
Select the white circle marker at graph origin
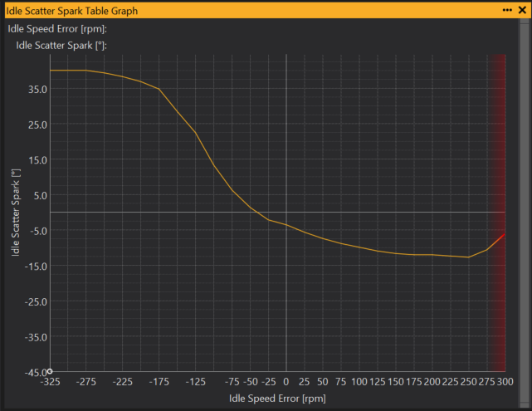tap(50, 371)
